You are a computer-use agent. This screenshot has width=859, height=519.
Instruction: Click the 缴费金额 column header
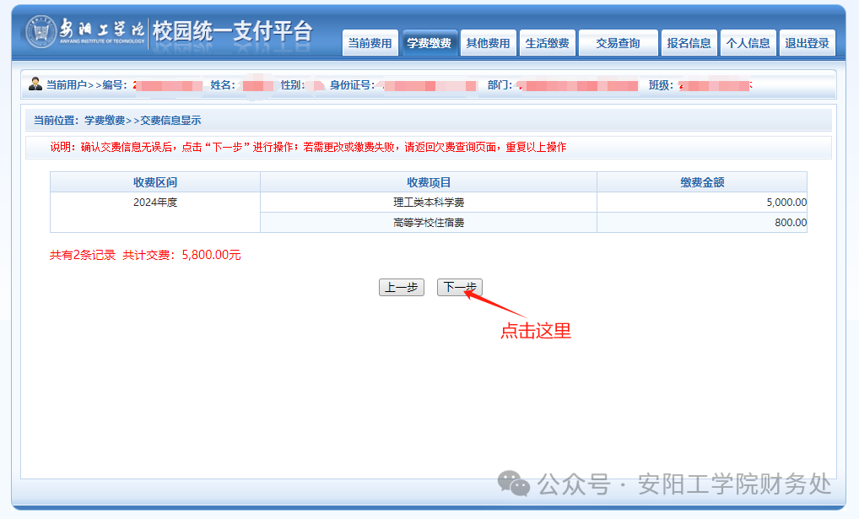702,182
